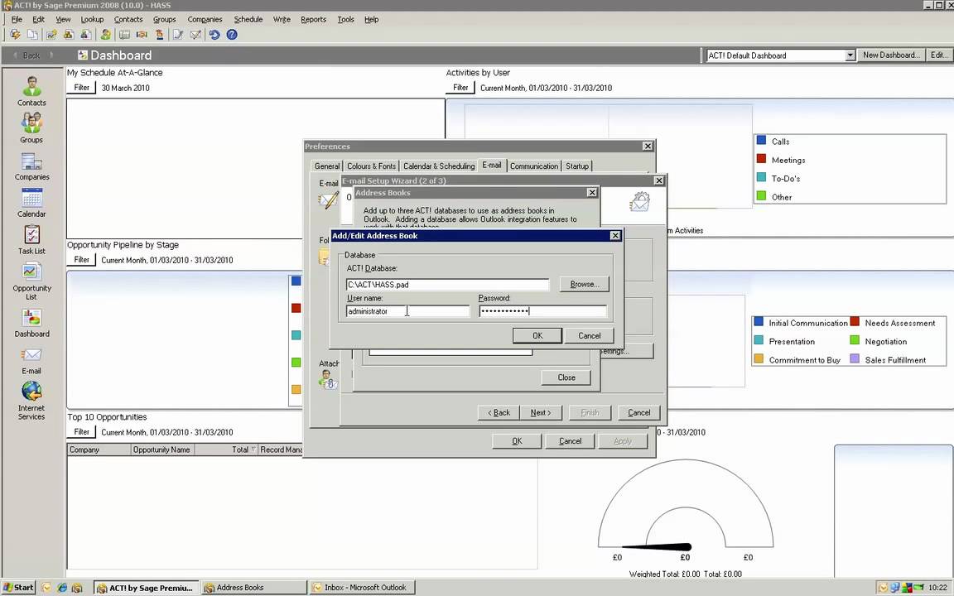Click the '30 March 2010' date text
The height and width of the screenshot is (596, 954).
click(125, 89)
